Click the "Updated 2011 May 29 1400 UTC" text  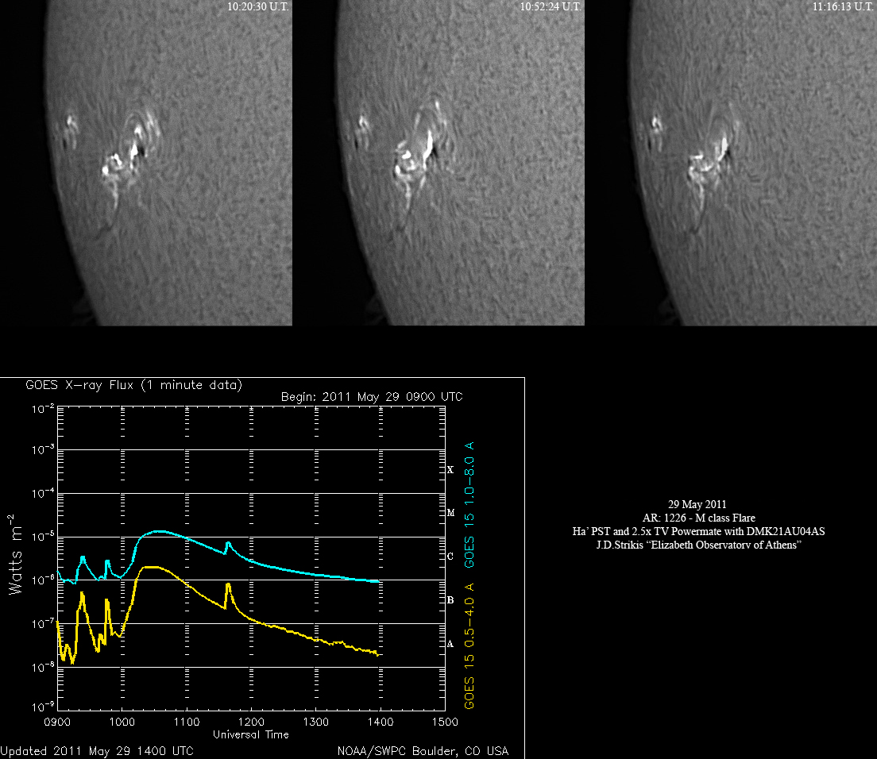96,750
